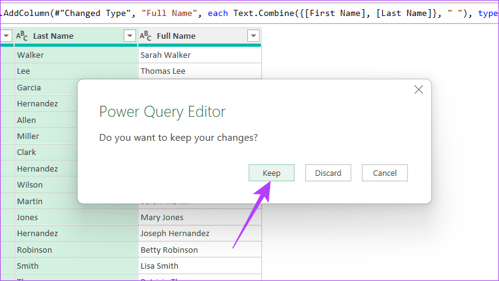The width and height of the screenshot is (499, 281).
Task: Open the Full Name column filter dropdown
Action: pyautogui.click(x=253, y=36)
